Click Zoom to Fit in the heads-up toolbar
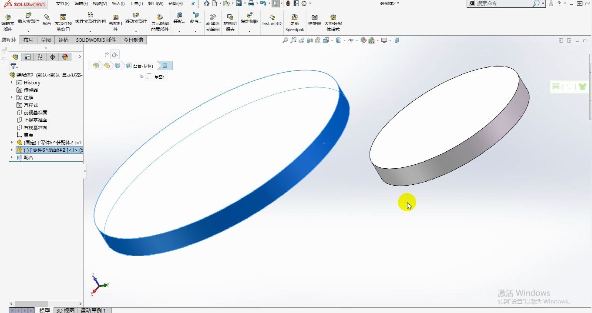592x313 pixels. pyautogui.click(x=285, y=40)
